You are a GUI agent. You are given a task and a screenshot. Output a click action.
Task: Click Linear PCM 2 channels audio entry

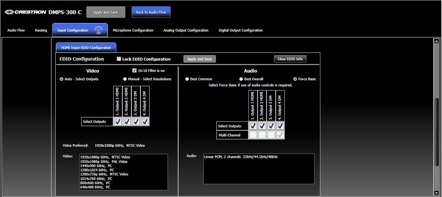tap(241, 157)
